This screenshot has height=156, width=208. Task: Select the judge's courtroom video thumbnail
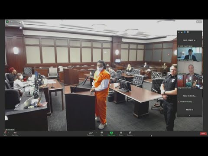tap(189, 82)
